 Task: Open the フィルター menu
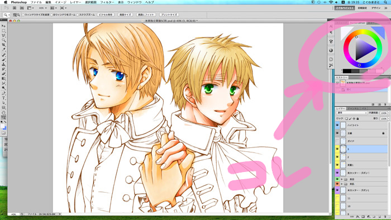pyautogui.click(x=107, y=2)
